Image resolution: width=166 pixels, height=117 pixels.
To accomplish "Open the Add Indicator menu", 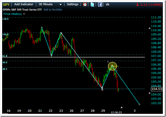I will tap(24, 4).
